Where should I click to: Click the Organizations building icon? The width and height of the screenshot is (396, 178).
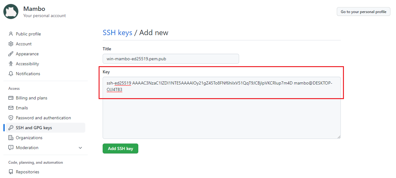11,138
